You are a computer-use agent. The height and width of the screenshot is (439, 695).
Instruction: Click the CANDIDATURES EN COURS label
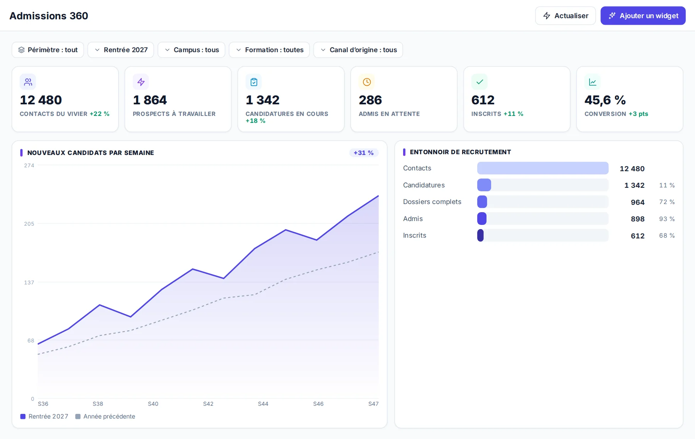click(287, 114)
